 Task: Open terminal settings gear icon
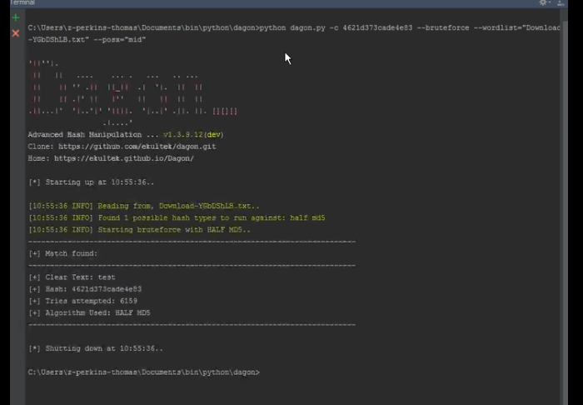pos(544,2)
